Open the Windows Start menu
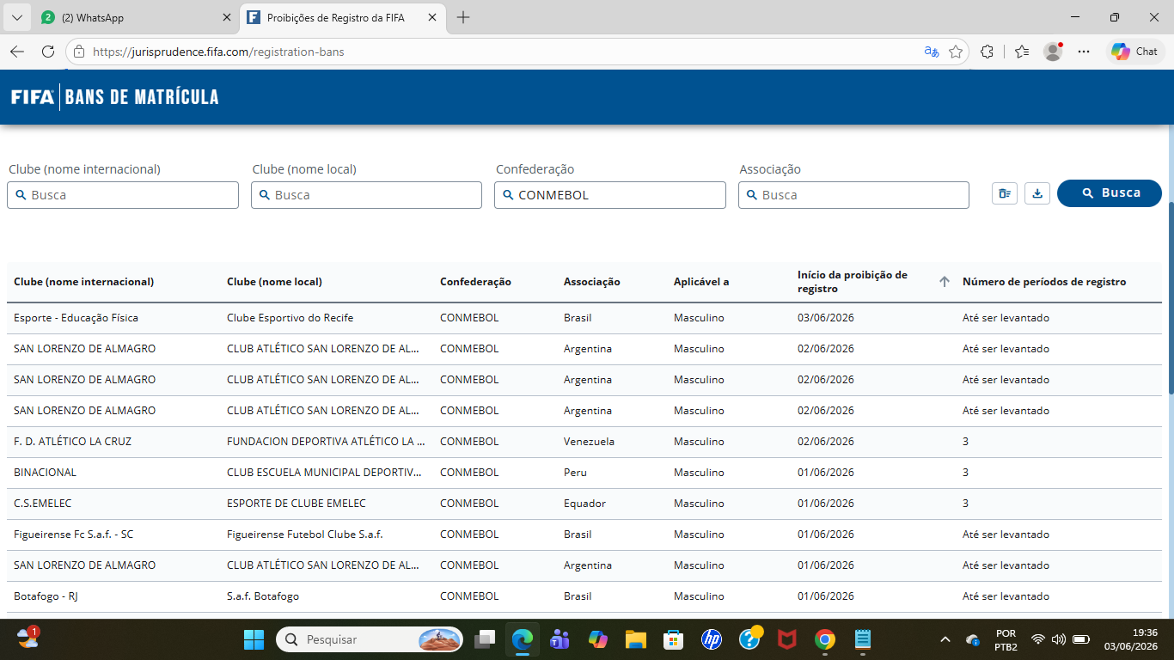The width and height of the screenshot is (1174, 660). point(254,639)
